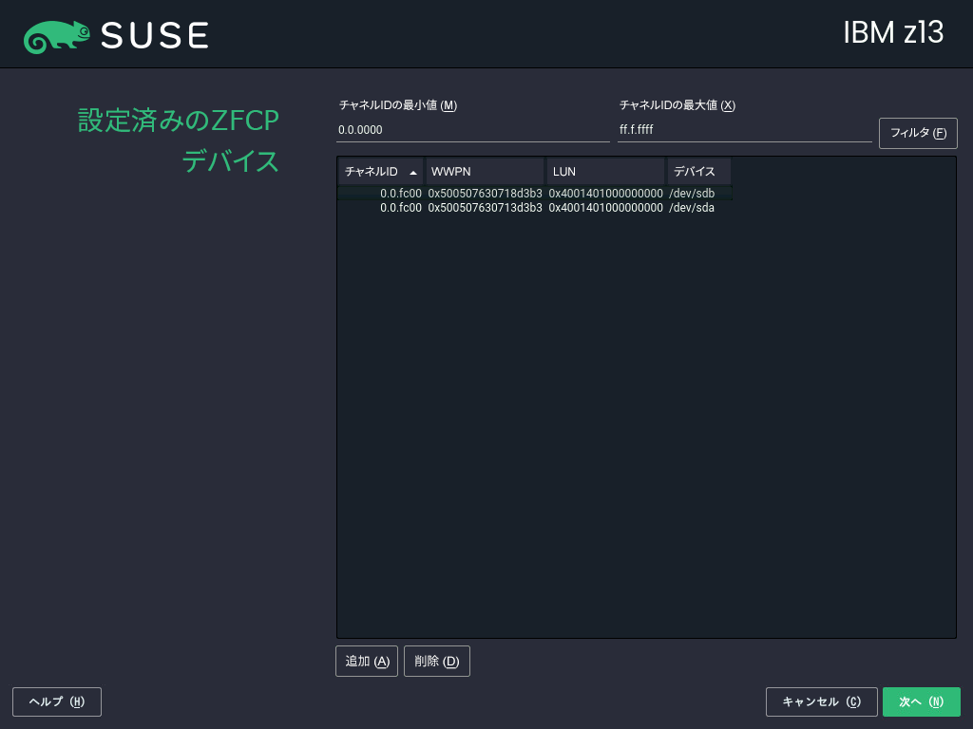Click the 設定済みのZFCP デバイス heading
This screenshot has height=729, width=973.
178,140
